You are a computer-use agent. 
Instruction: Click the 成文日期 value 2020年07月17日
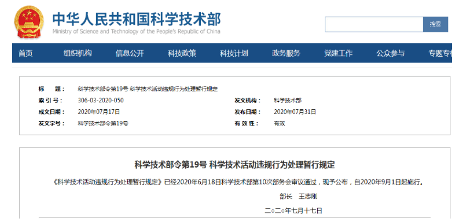(x=99, y=112)
